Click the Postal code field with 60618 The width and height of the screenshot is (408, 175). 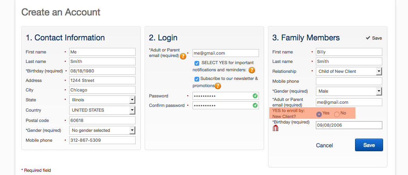102,121
